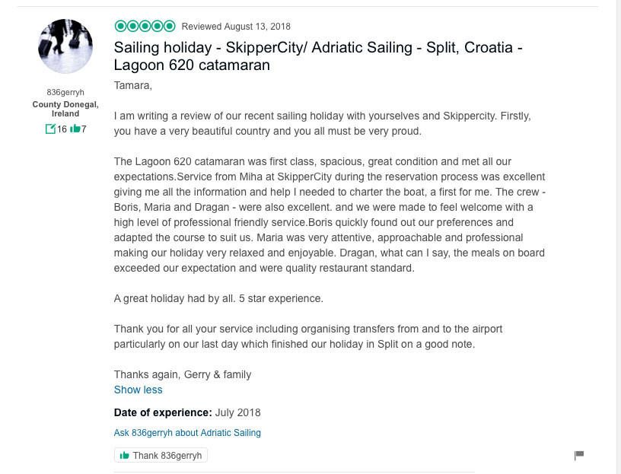
Task: Click thumbs-up icon inside Thank button
Action: (125, 456)
